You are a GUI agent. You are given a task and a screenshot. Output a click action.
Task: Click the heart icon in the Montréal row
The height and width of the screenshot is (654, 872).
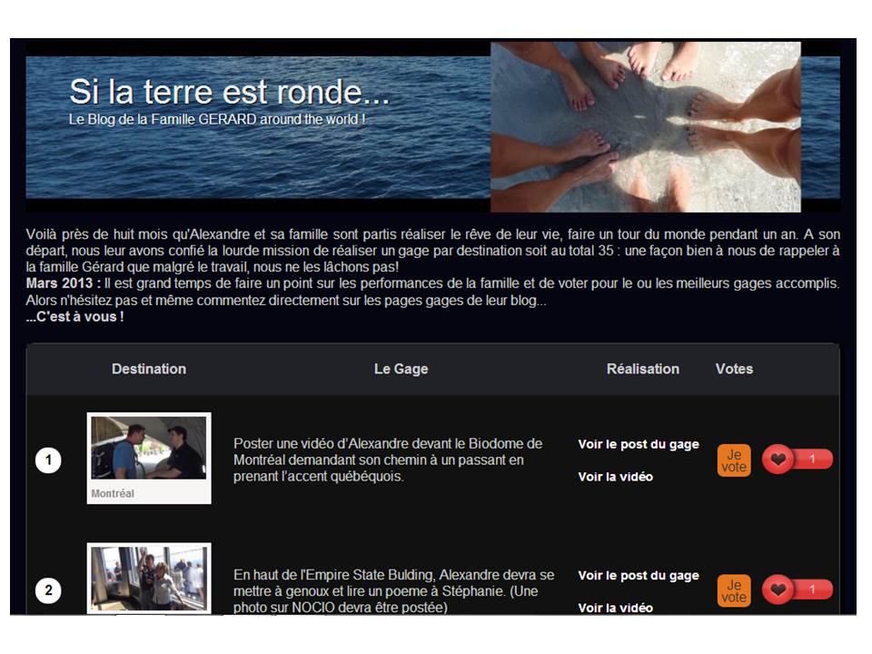pyautogui.click(x=778, y=460)
